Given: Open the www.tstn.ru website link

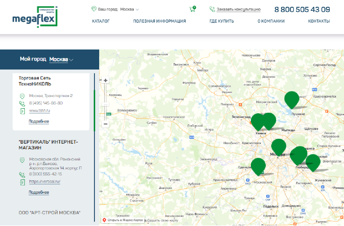Looking at the screenshot, I should tap(40, 111).
